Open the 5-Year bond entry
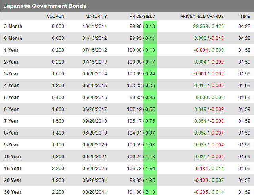The width and height of the screenshot is (254, 195). tap(11, 97)
